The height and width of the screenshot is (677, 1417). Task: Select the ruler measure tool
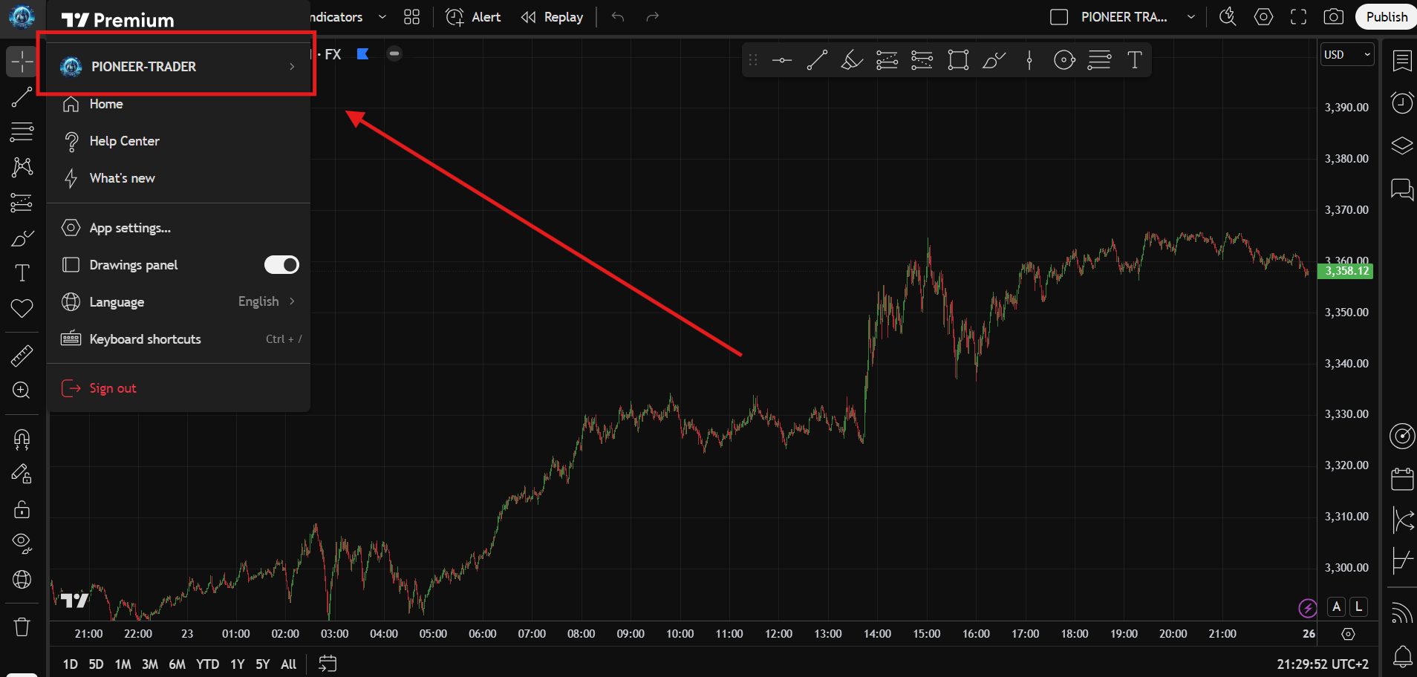(x=22, y=356)
